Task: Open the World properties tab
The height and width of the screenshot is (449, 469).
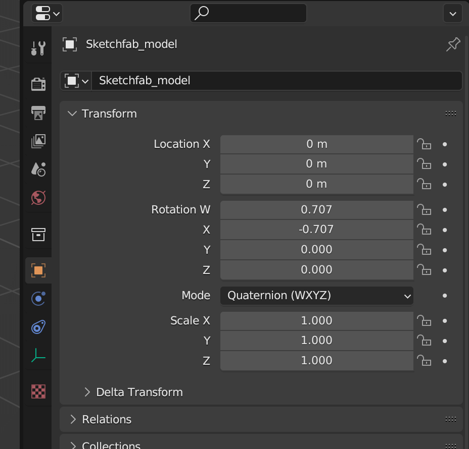Action: tap(38, 198)
